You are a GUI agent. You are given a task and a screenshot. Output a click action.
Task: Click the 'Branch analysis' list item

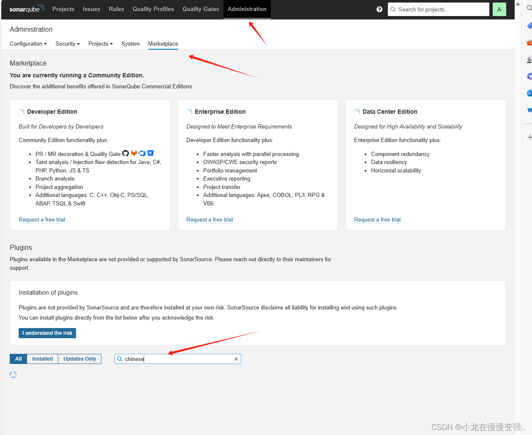(55, 178)
